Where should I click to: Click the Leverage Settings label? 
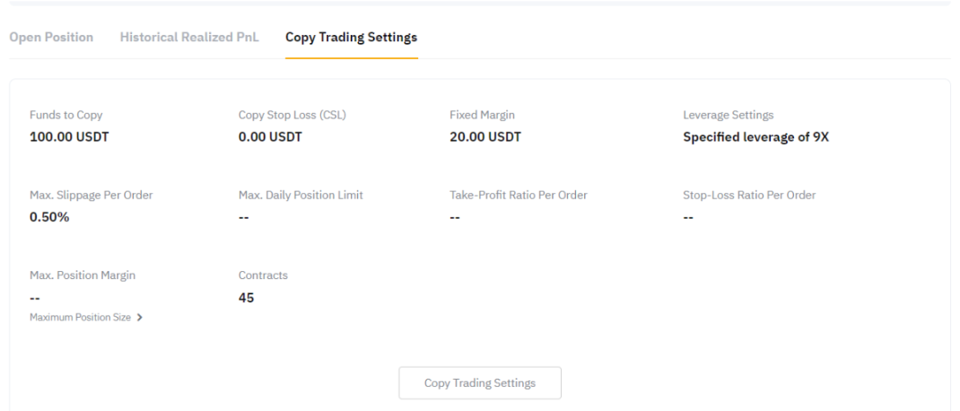click(x=729, y=116)
